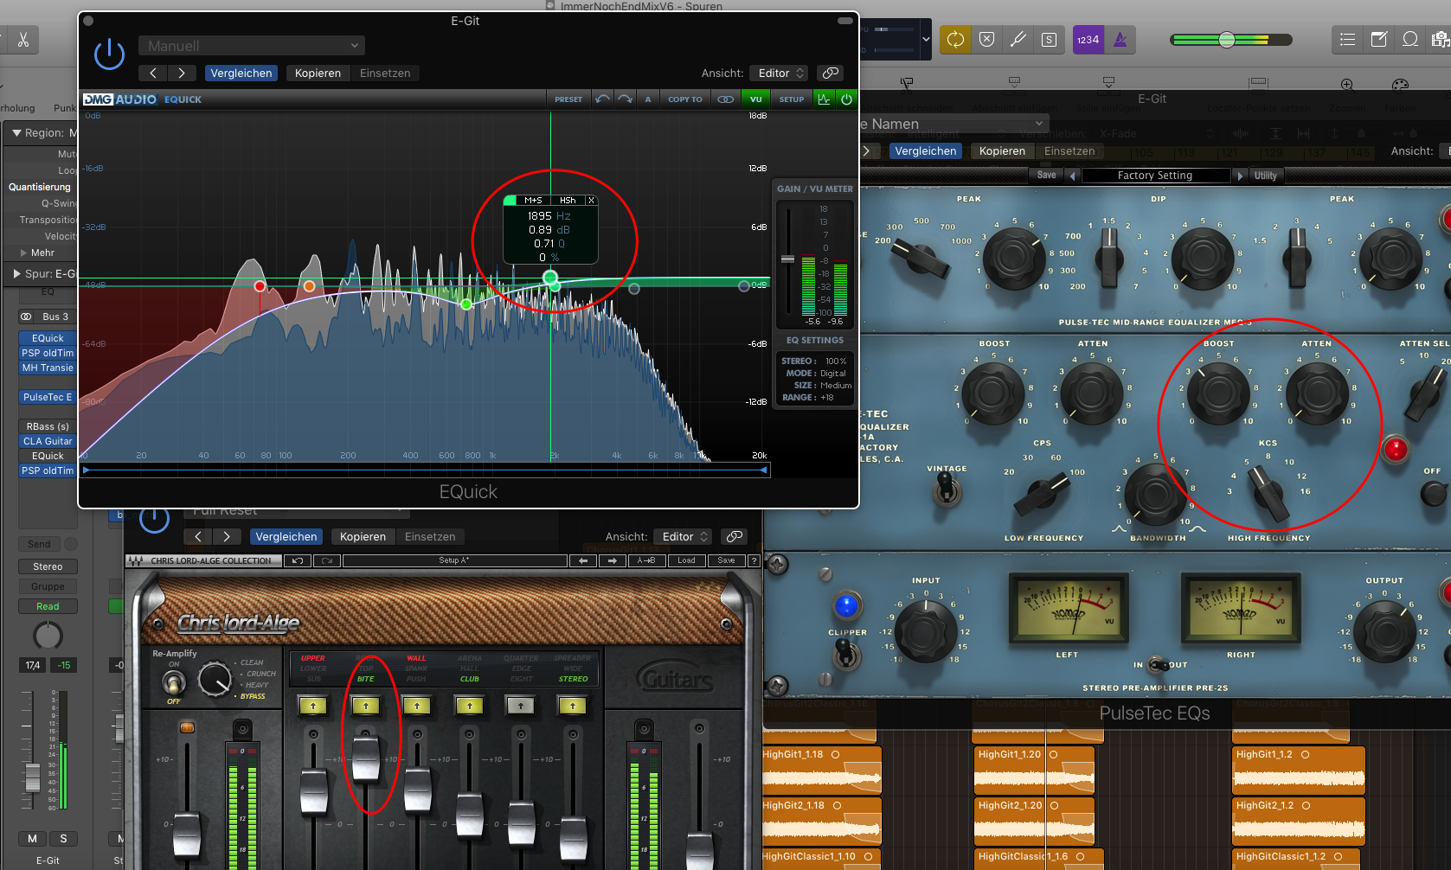The width and height of the screenshot is (1451, 870).
Task: Click the CLA Guitars undo icon
Action: [298, 560]
